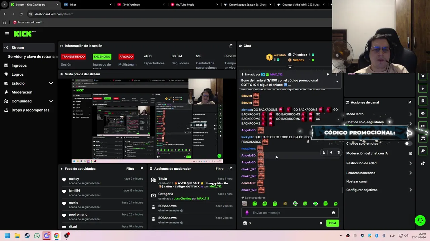Expand Configurar objetivos options

click(410, 190)
